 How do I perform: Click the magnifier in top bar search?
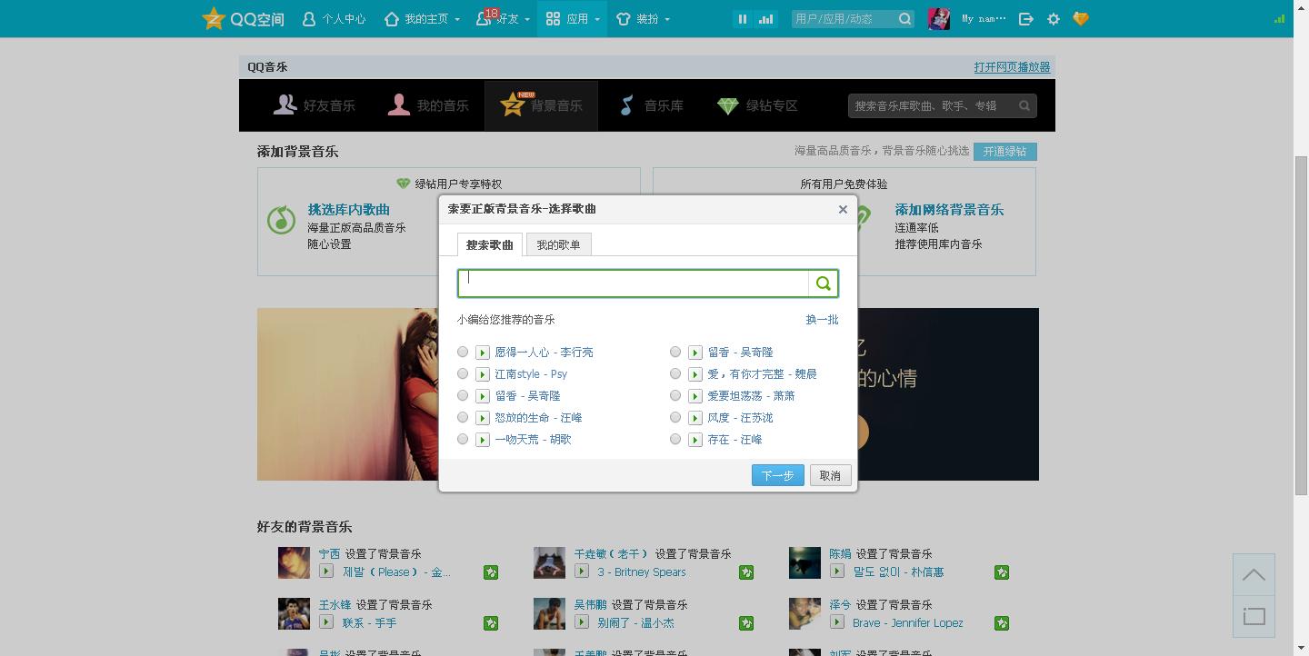point(904,18)
